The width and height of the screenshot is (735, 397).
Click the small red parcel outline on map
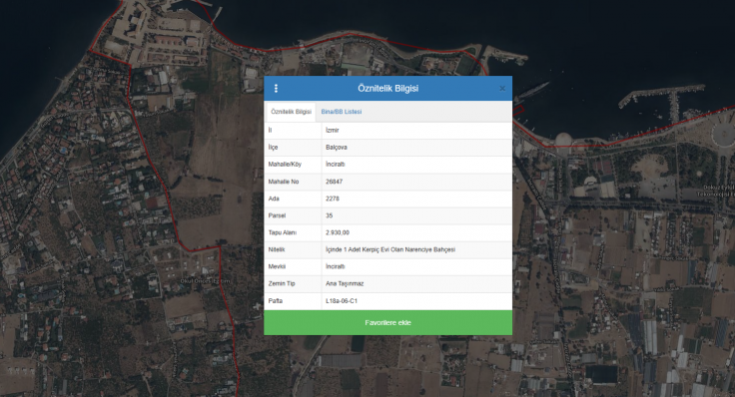(x=518, y=111)
